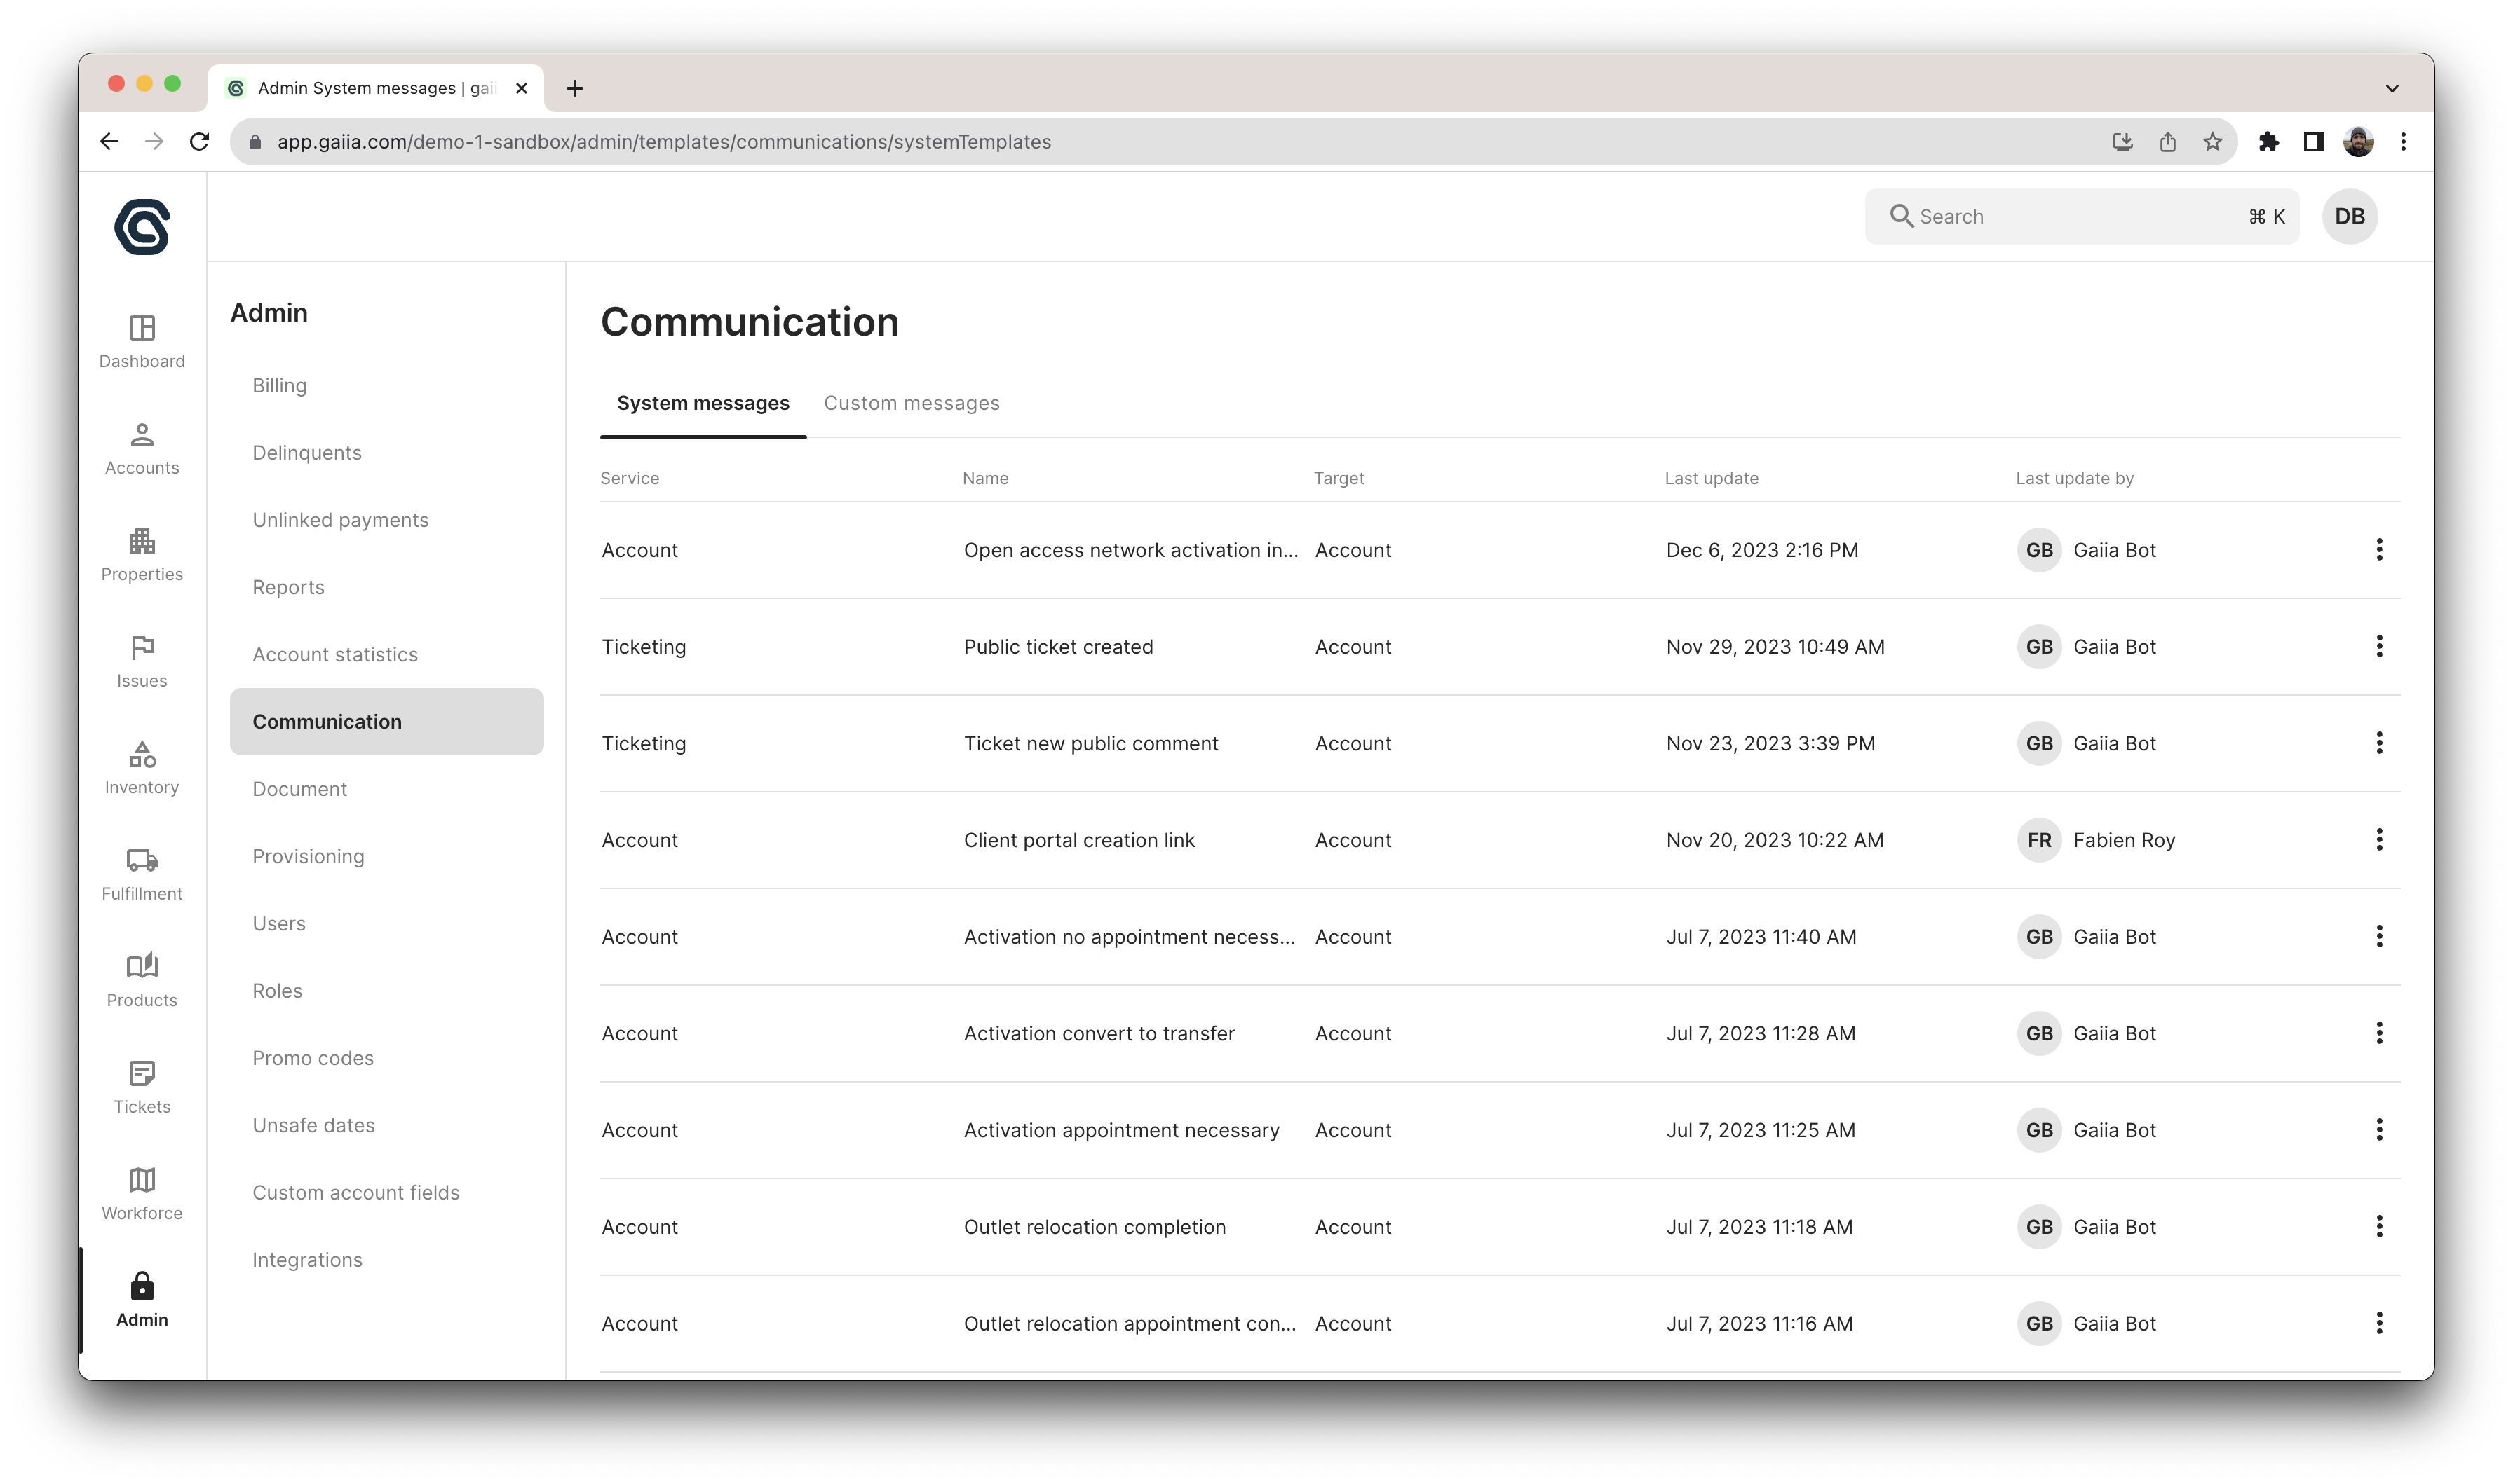Click the browser forward arrow
Screen dimensions: 2513x1484
click(x=154, y=142)
